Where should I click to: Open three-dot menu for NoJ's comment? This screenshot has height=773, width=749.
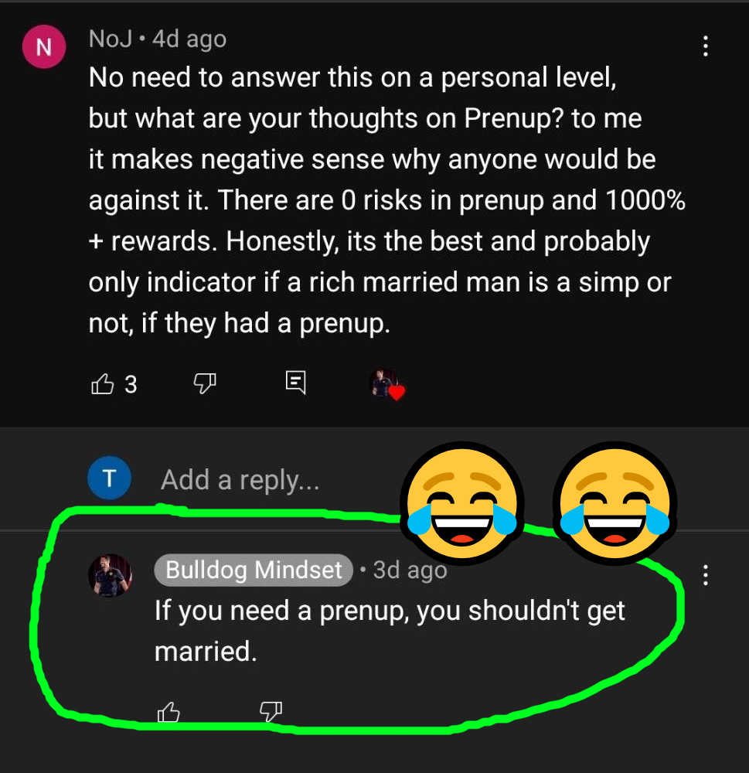[706, 46]
